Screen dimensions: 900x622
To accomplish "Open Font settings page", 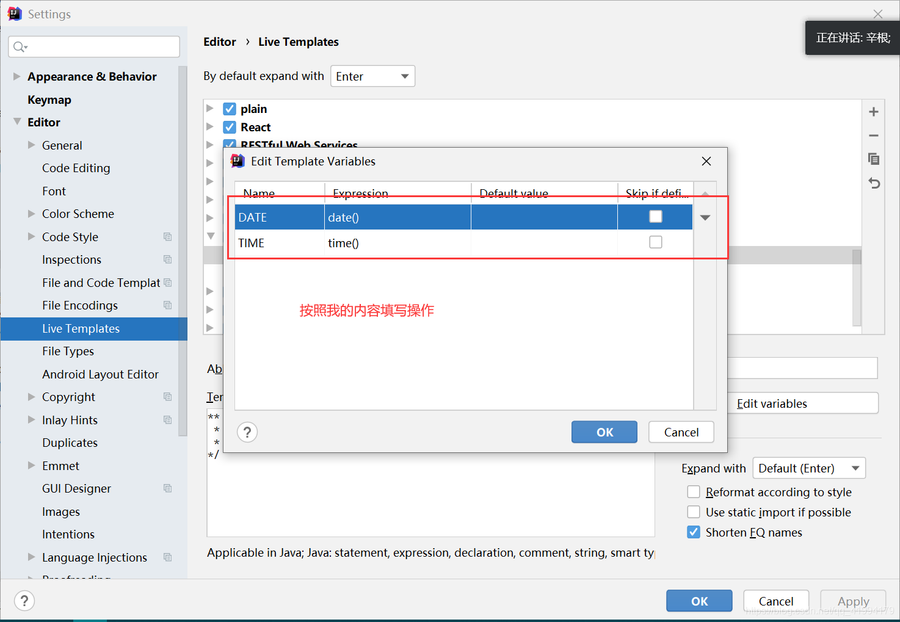I will (x=54, y=191).
